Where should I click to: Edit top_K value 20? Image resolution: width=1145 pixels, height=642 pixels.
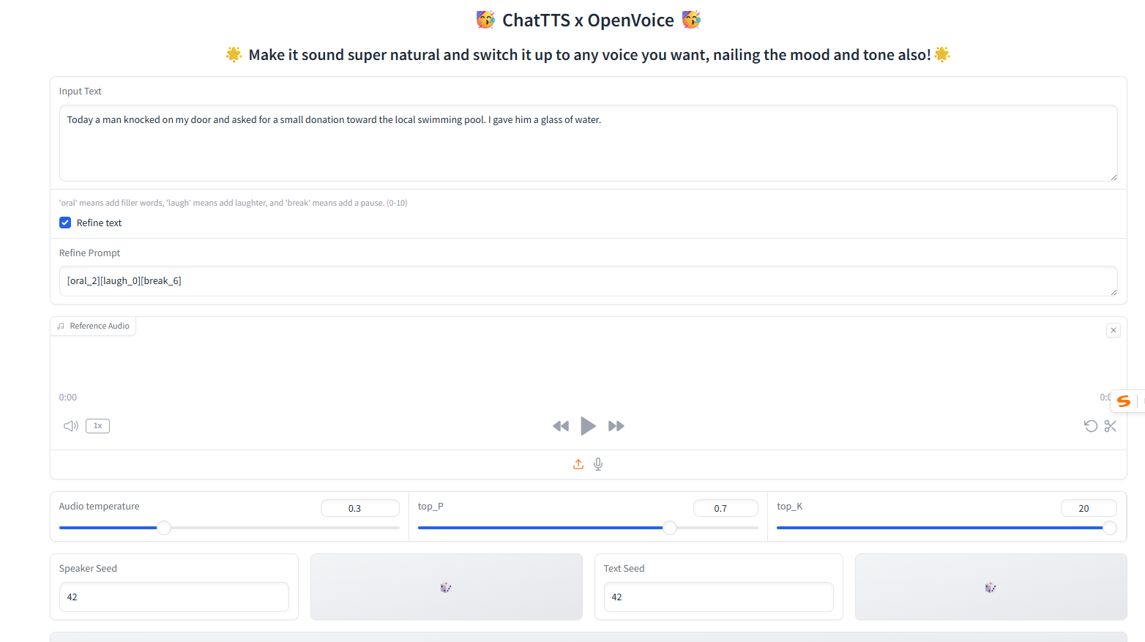[x=1089, y=508]
